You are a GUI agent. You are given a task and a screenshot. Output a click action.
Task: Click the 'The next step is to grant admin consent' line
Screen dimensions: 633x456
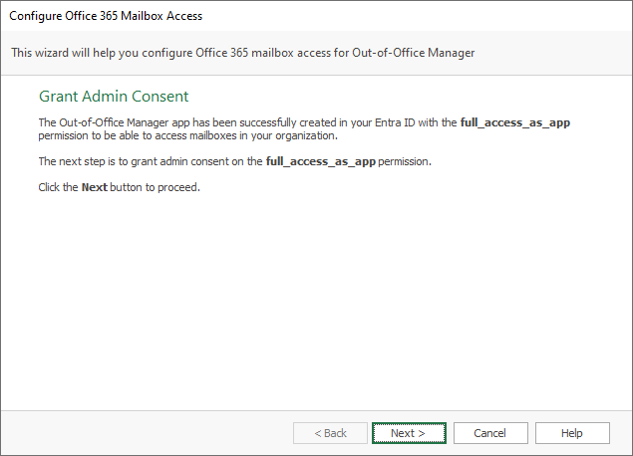click(x=235, y=161)
